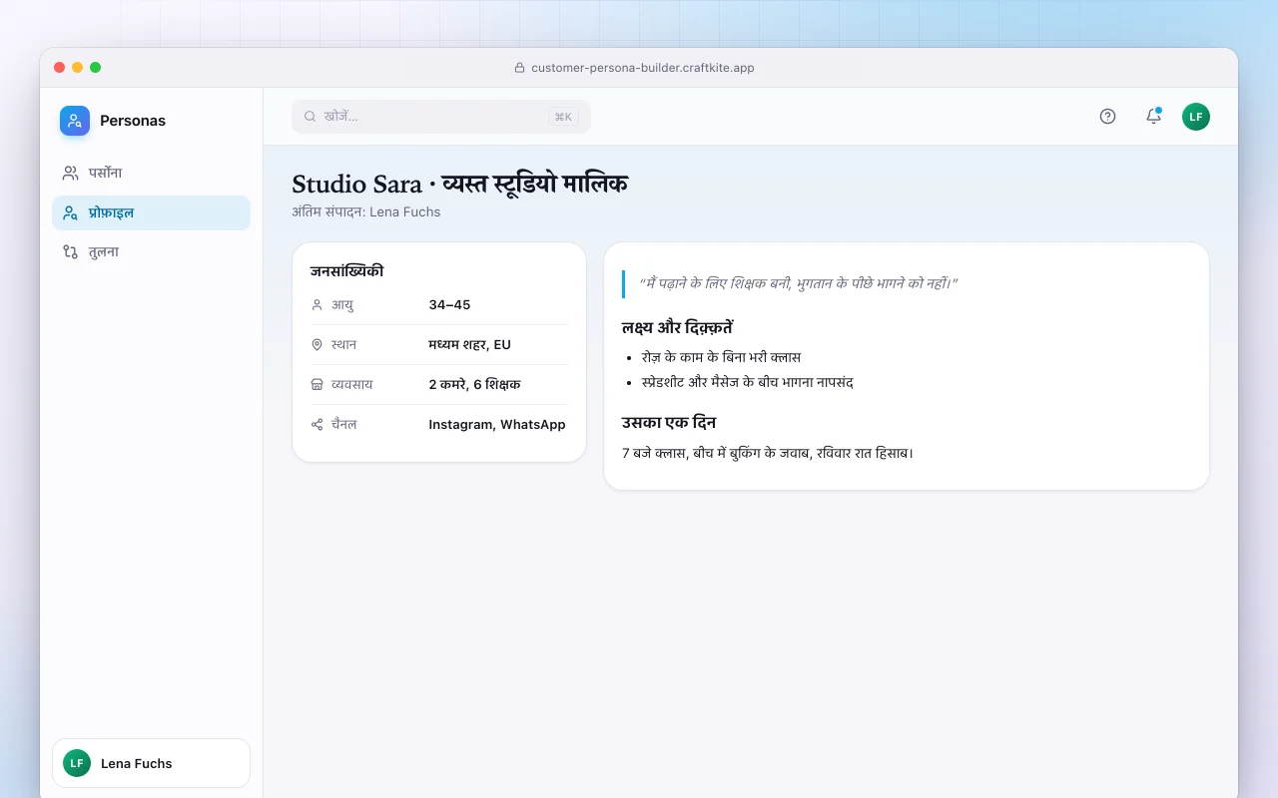Click the person icon beside आयु
Viewport: 1278px width, 798px height.
(318, 305)
